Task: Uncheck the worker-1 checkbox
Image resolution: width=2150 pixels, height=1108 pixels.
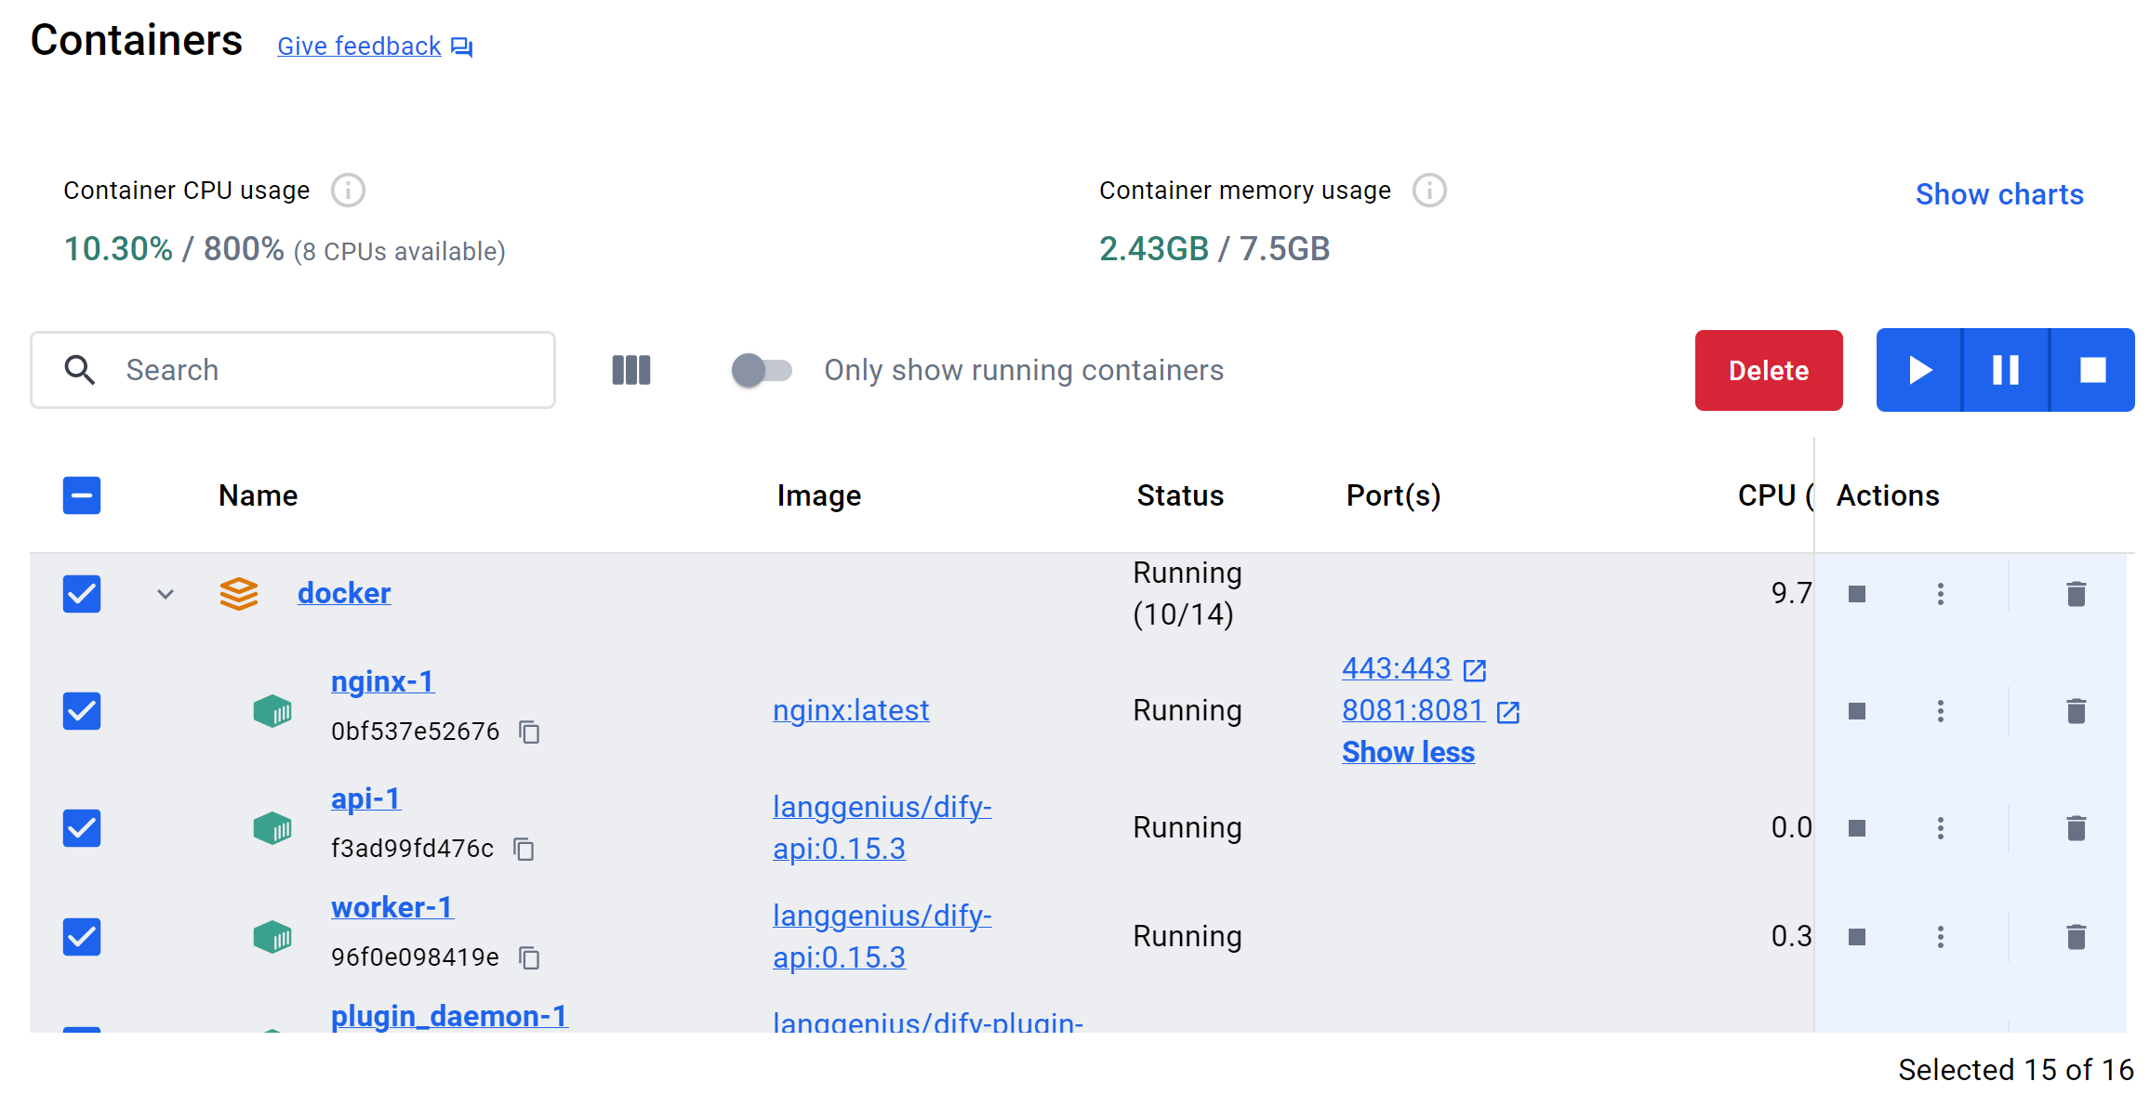Action: (82, 937)
